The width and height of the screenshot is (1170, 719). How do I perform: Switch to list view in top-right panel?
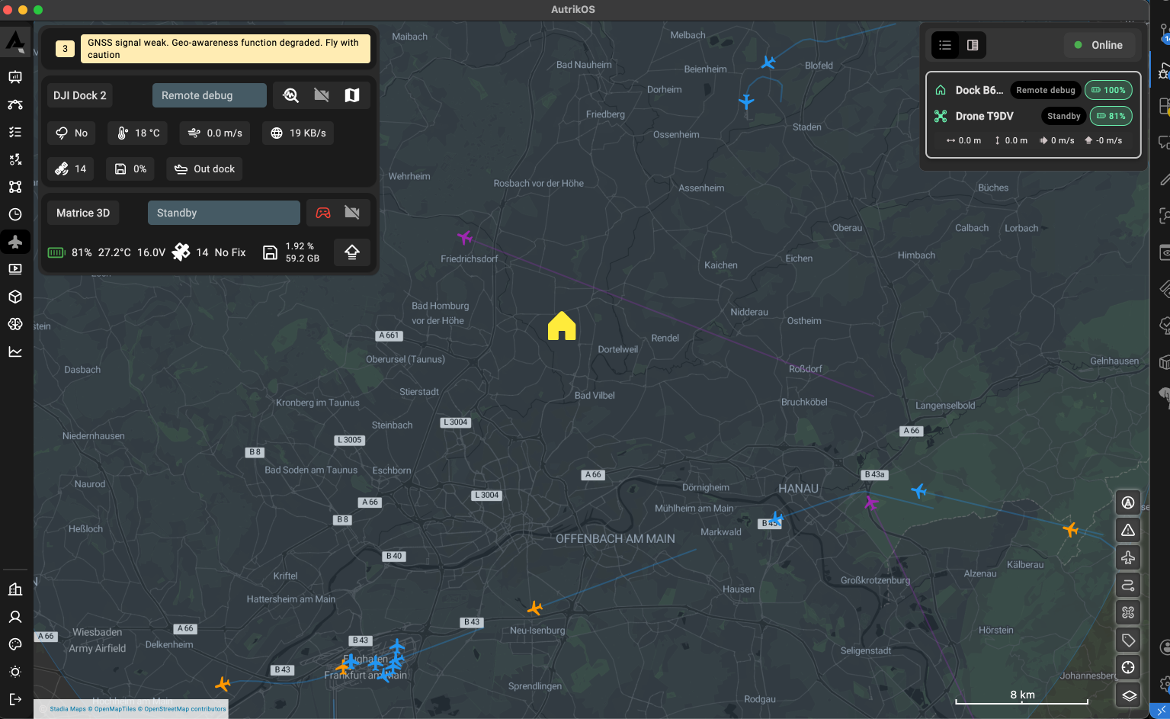(x=944, y=45)
